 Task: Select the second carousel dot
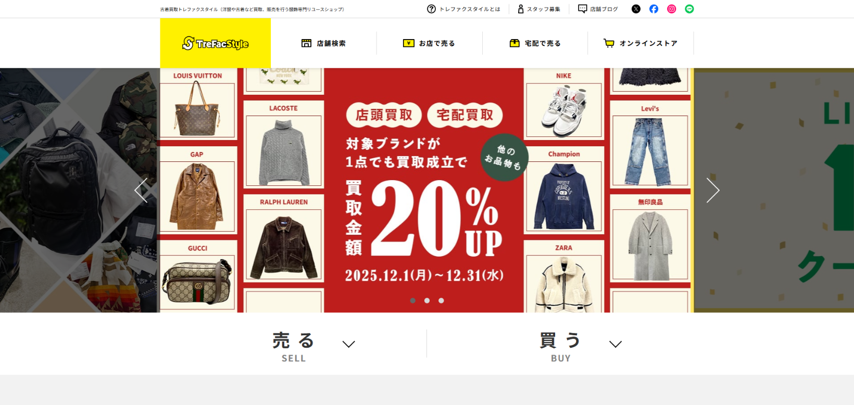tap(427, 300)
